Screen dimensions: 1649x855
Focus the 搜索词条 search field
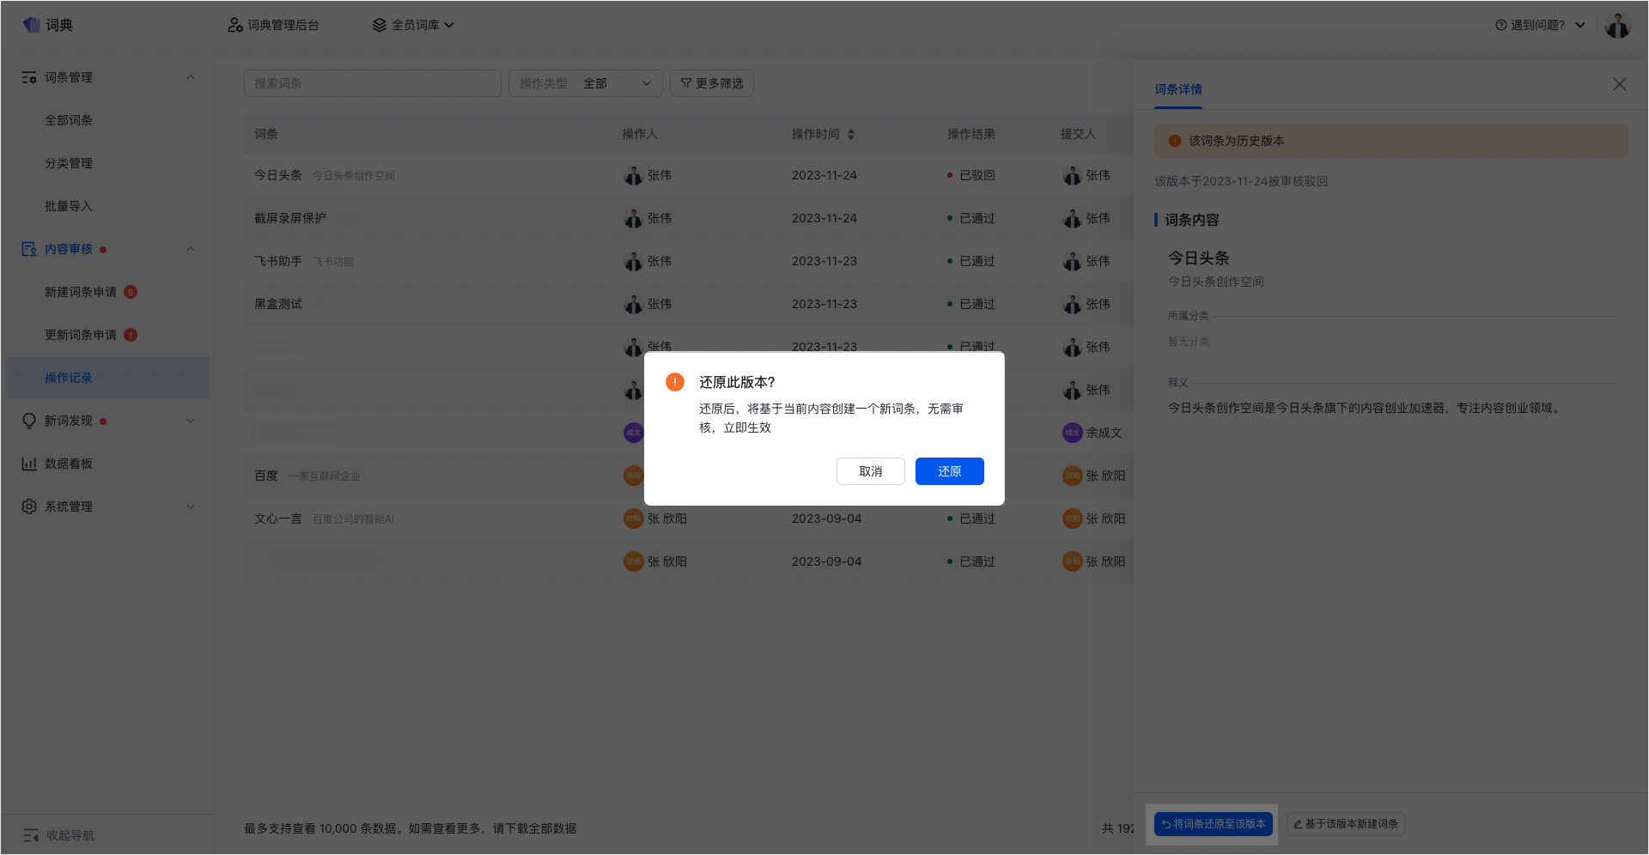coord(373,83)
